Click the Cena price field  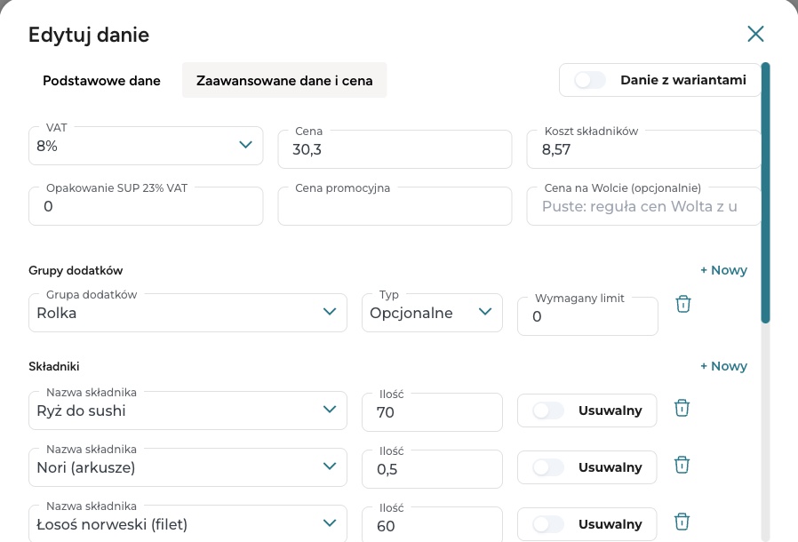coord(395,149)
